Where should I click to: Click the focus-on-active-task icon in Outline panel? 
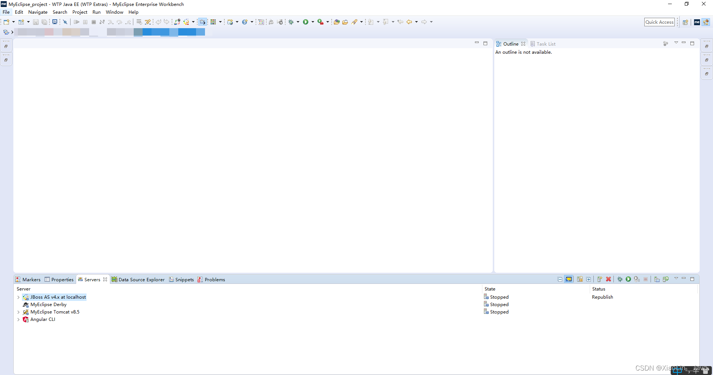coord(665,44)
